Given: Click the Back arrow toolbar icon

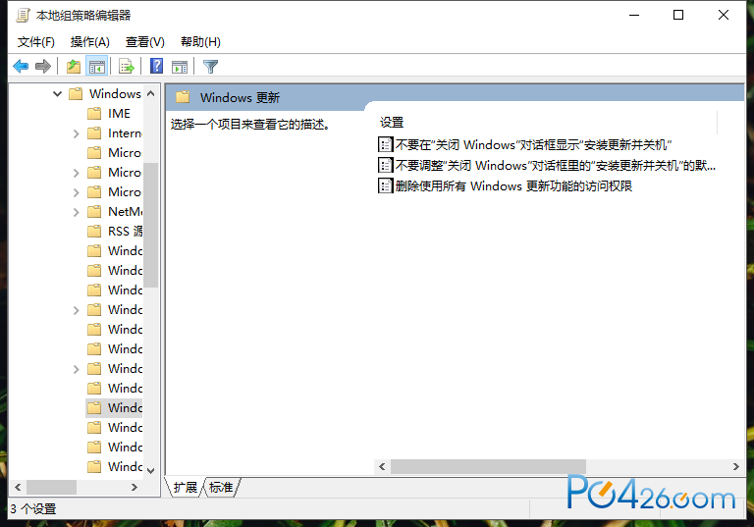Looking at the screenshot, I should tap(21, 66).
